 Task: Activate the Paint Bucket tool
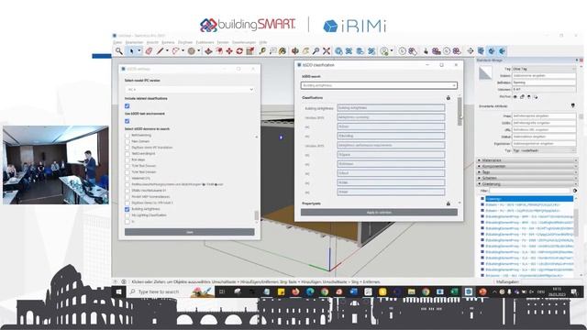tap(282, 51)
